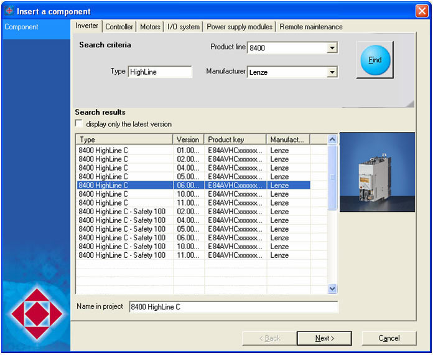Viewport: 433px width, 355px height.
Task: Switch to the Controller tab
Action: 119,27
